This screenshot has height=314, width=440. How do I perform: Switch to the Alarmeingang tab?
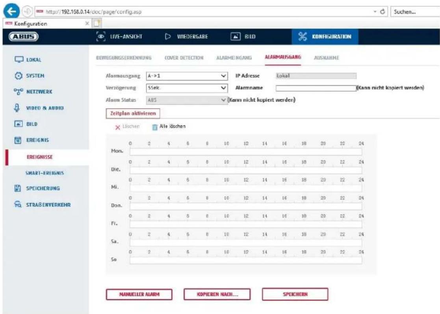[234, 58]
